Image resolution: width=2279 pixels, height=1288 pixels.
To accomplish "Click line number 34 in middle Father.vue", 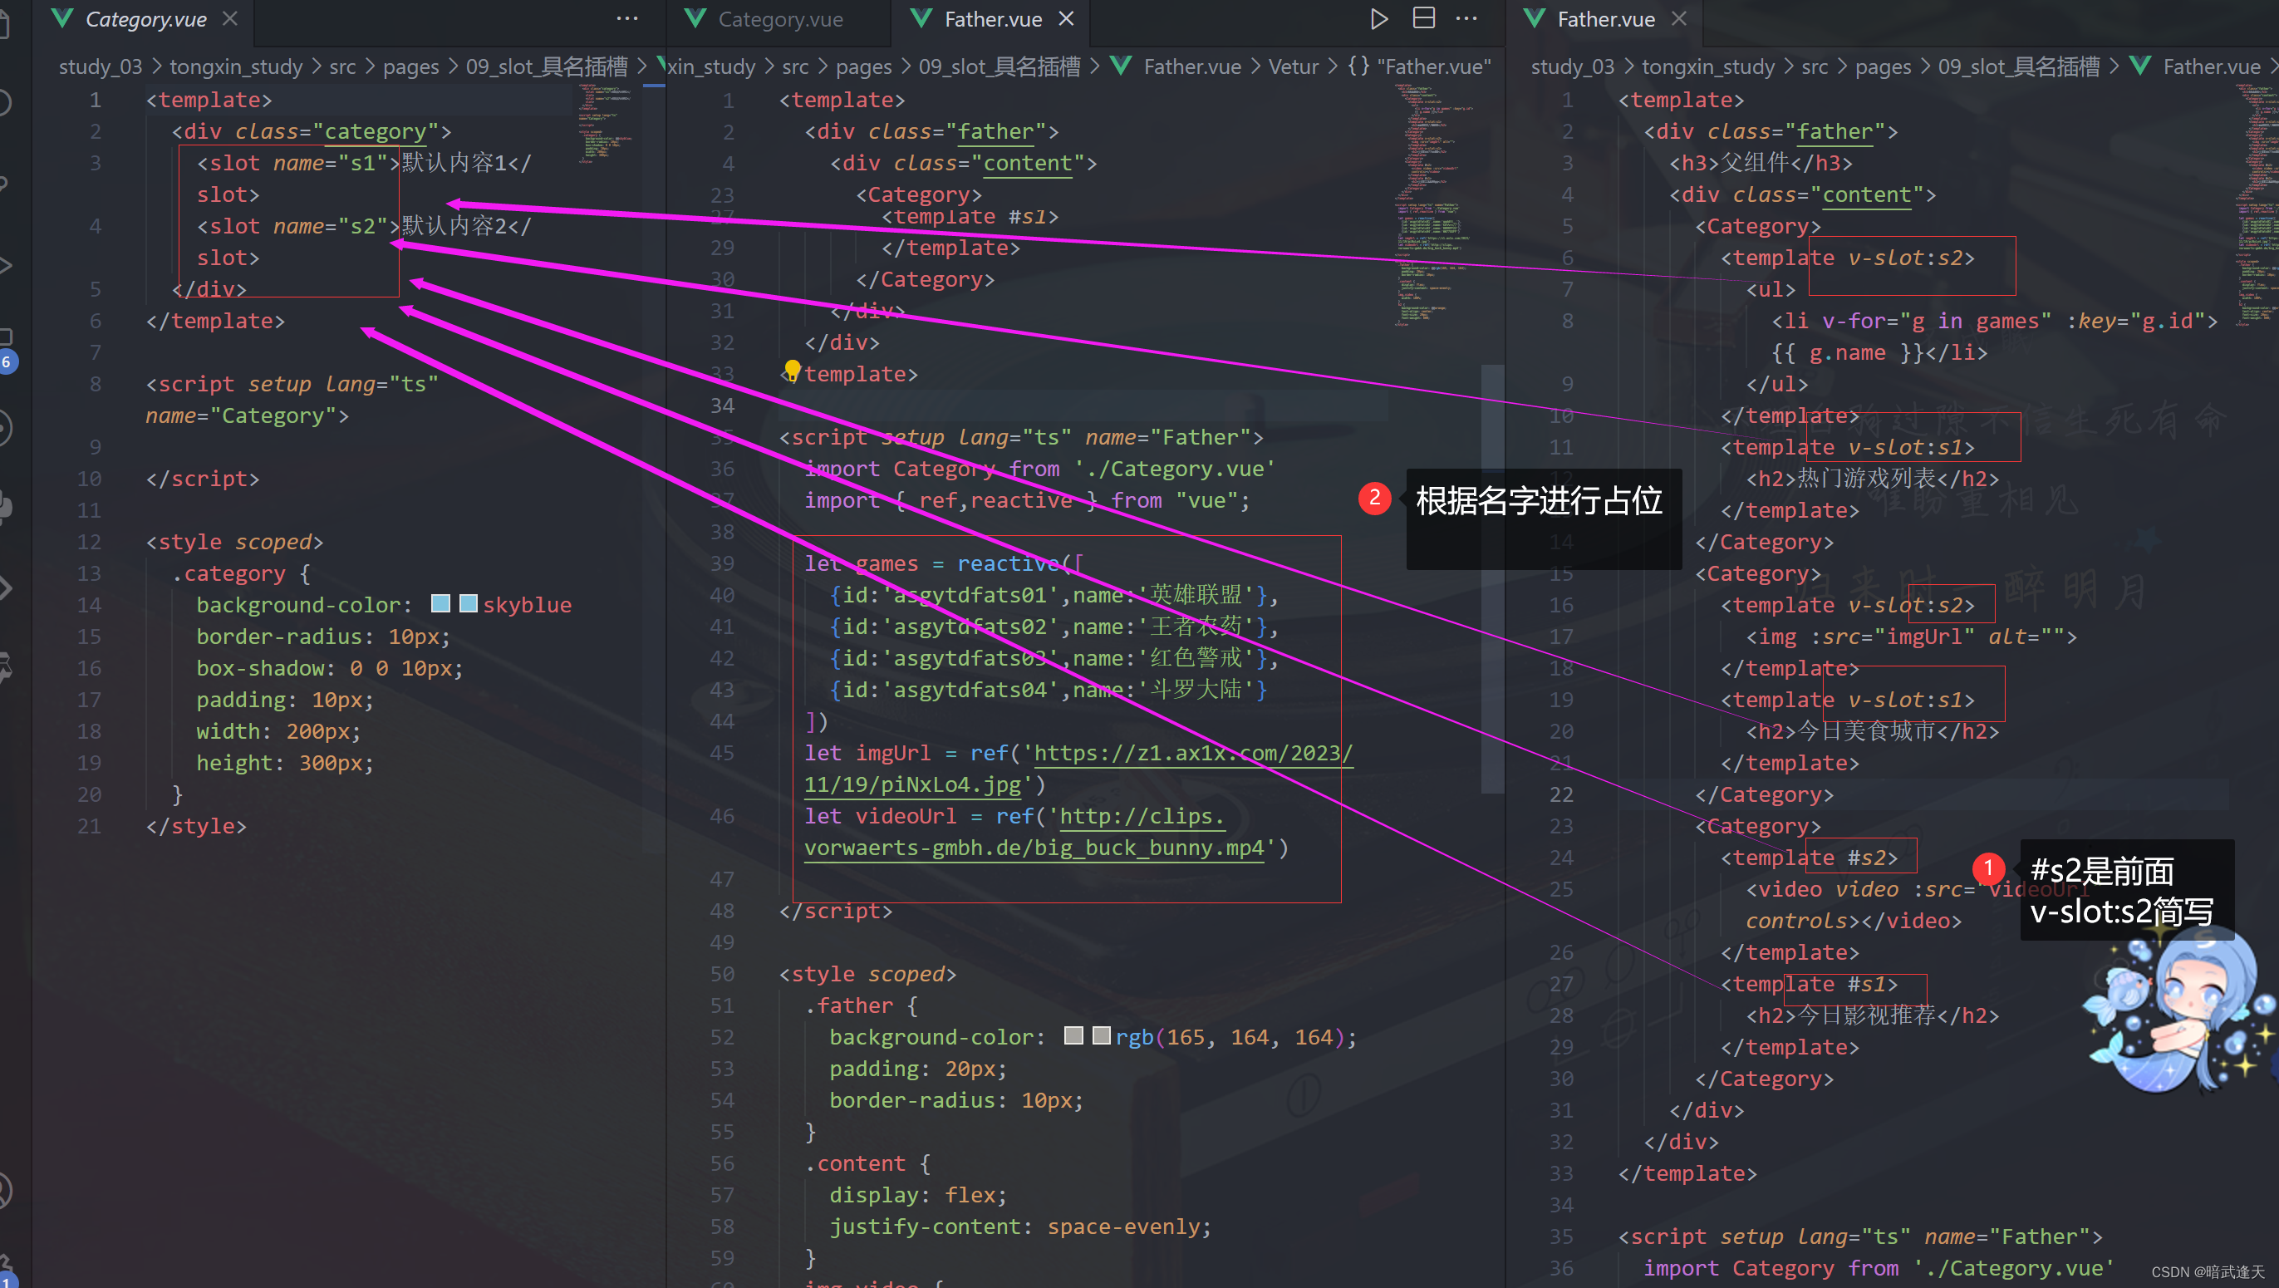I will (722, 406).
